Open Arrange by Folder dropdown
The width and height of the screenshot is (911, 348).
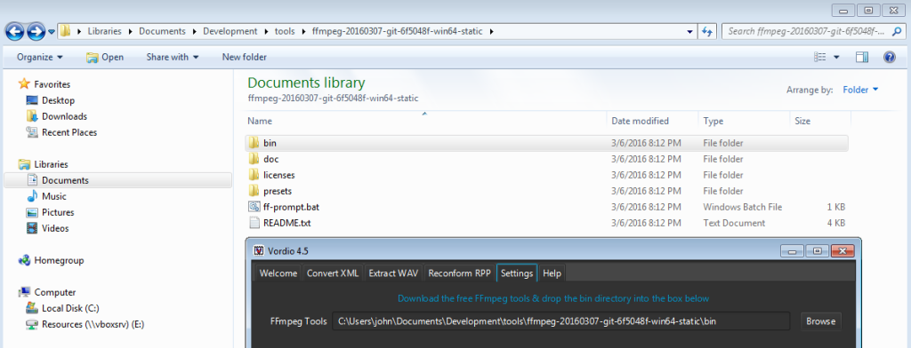click(x=860, y=90)
